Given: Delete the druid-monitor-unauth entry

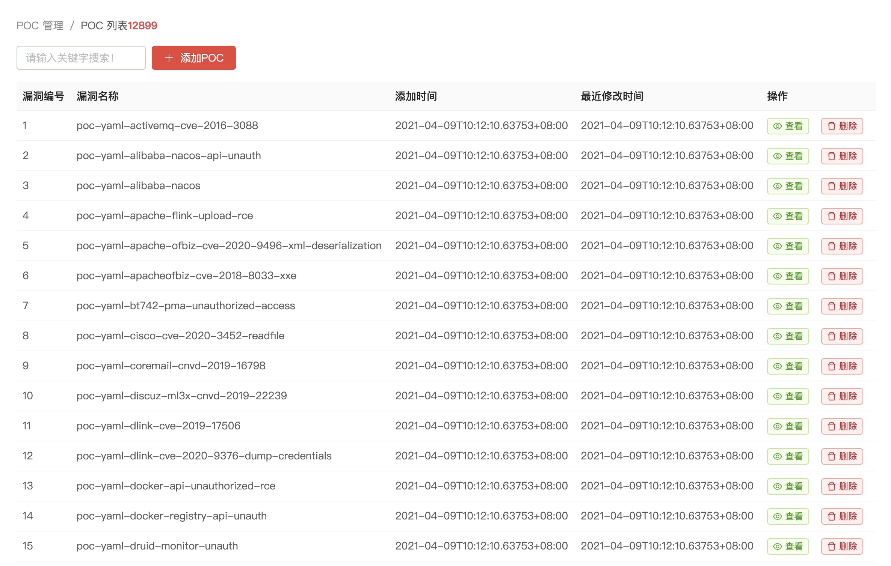Looking at the screenshot, I should (x=841, y=546).
